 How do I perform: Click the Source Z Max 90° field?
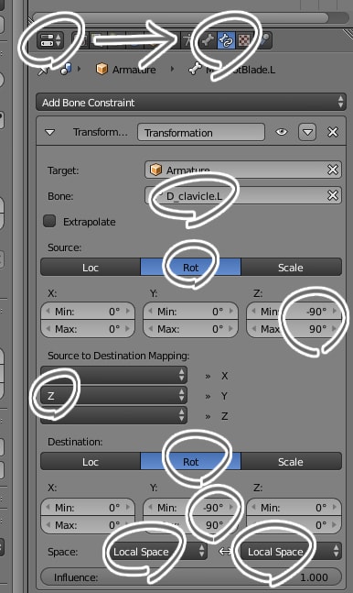(294, 329)
